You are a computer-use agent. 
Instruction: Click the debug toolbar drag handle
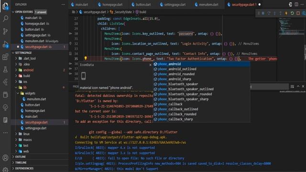pyautogui.click(x=258, y=13)
